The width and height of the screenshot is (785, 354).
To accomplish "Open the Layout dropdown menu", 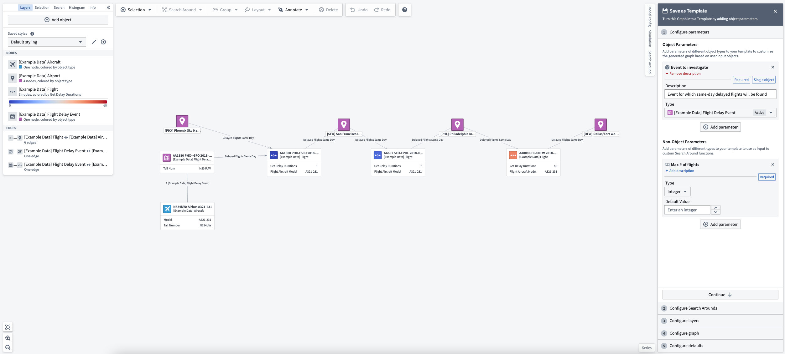I will click(x=258, y=10).
